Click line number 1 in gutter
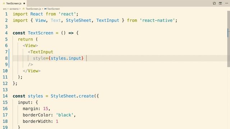The image size is (230, 129). pos(6,14)
